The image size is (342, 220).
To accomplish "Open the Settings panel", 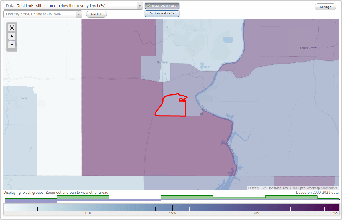I will pyautogui.click(x=325, y=7).
